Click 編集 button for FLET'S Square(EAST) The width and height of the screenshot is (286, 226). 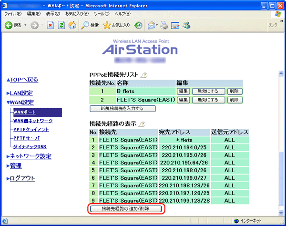pos(184,100)
